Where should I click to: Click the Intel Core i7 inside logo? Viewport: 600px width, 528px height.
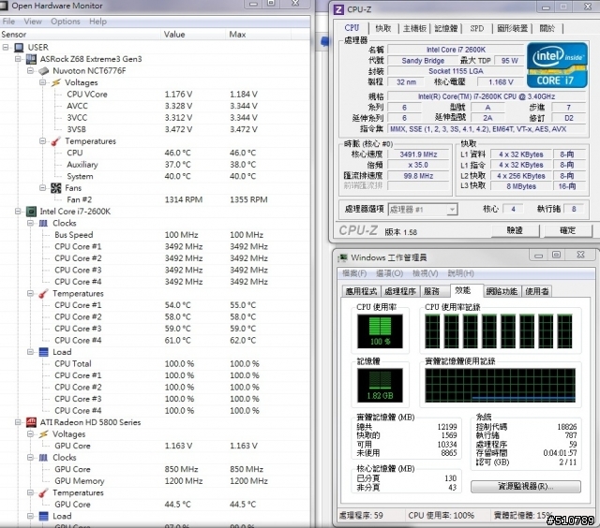tap(557, 65)
